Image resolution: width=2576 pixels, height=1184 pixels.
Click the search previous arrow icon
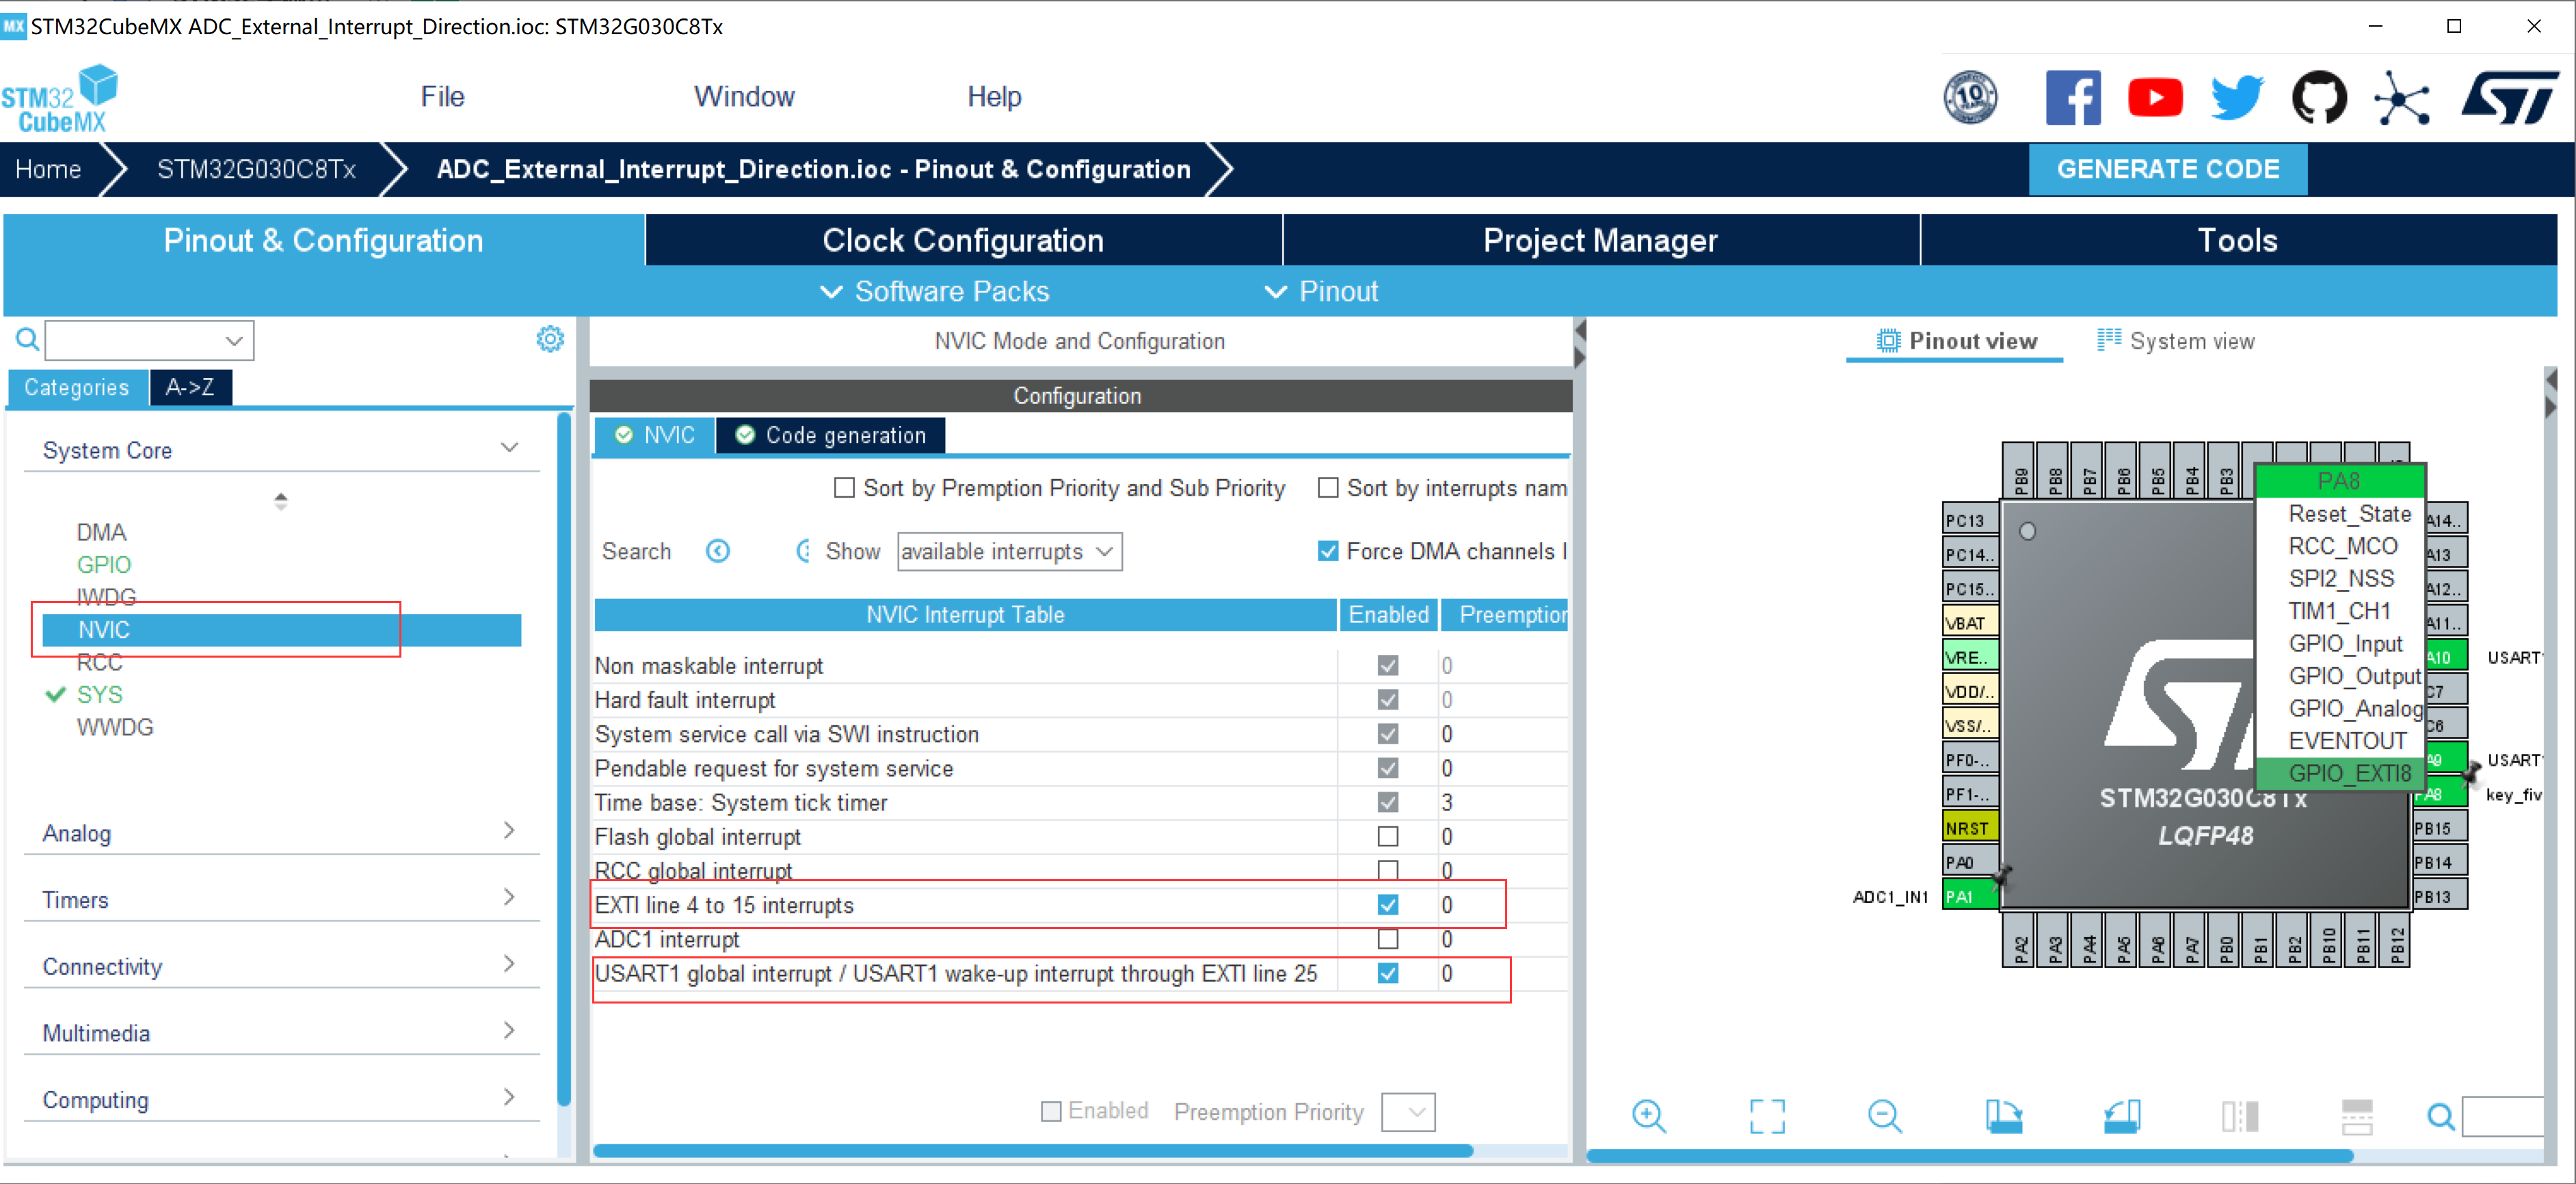coord(718,551)
